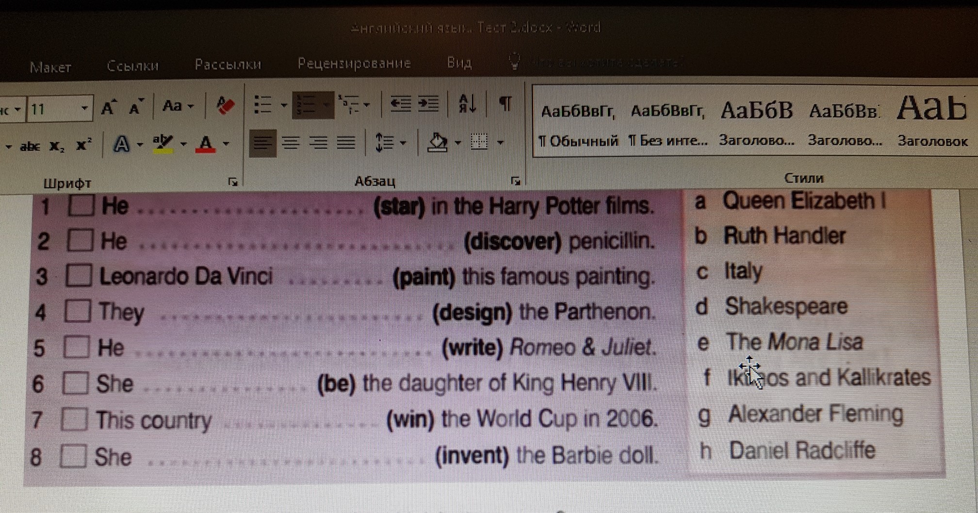This screenshot has width=978, height=513.
Task: Click the multilevel list icon
Action: [349, 105]
